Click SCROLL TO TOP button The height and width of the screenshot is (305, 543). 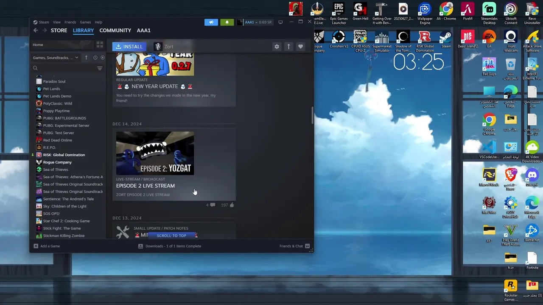pos(171,236)
